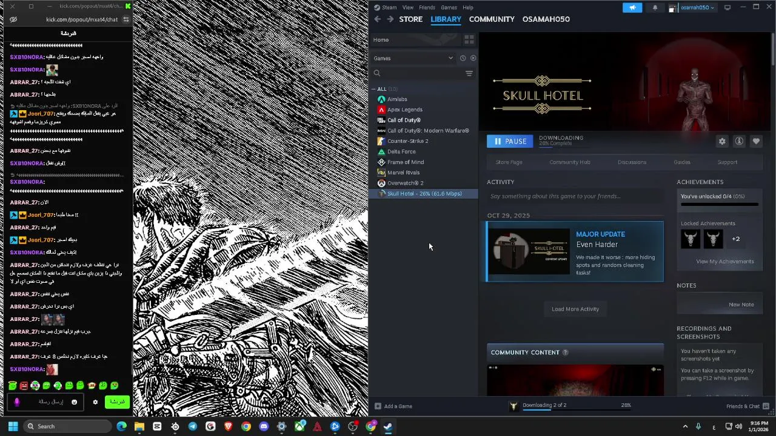Click community content help question mark
Screen dimensions: 776x436
pyautogui.click(x=566, y=352)
